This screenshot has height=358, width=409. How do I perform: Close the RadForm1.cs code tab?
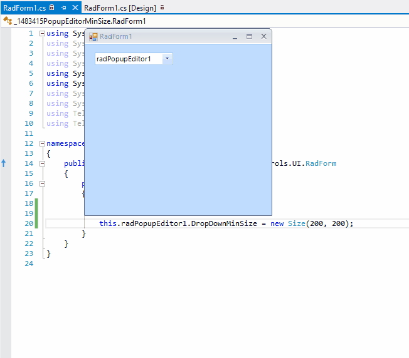(x=75, y=8)
